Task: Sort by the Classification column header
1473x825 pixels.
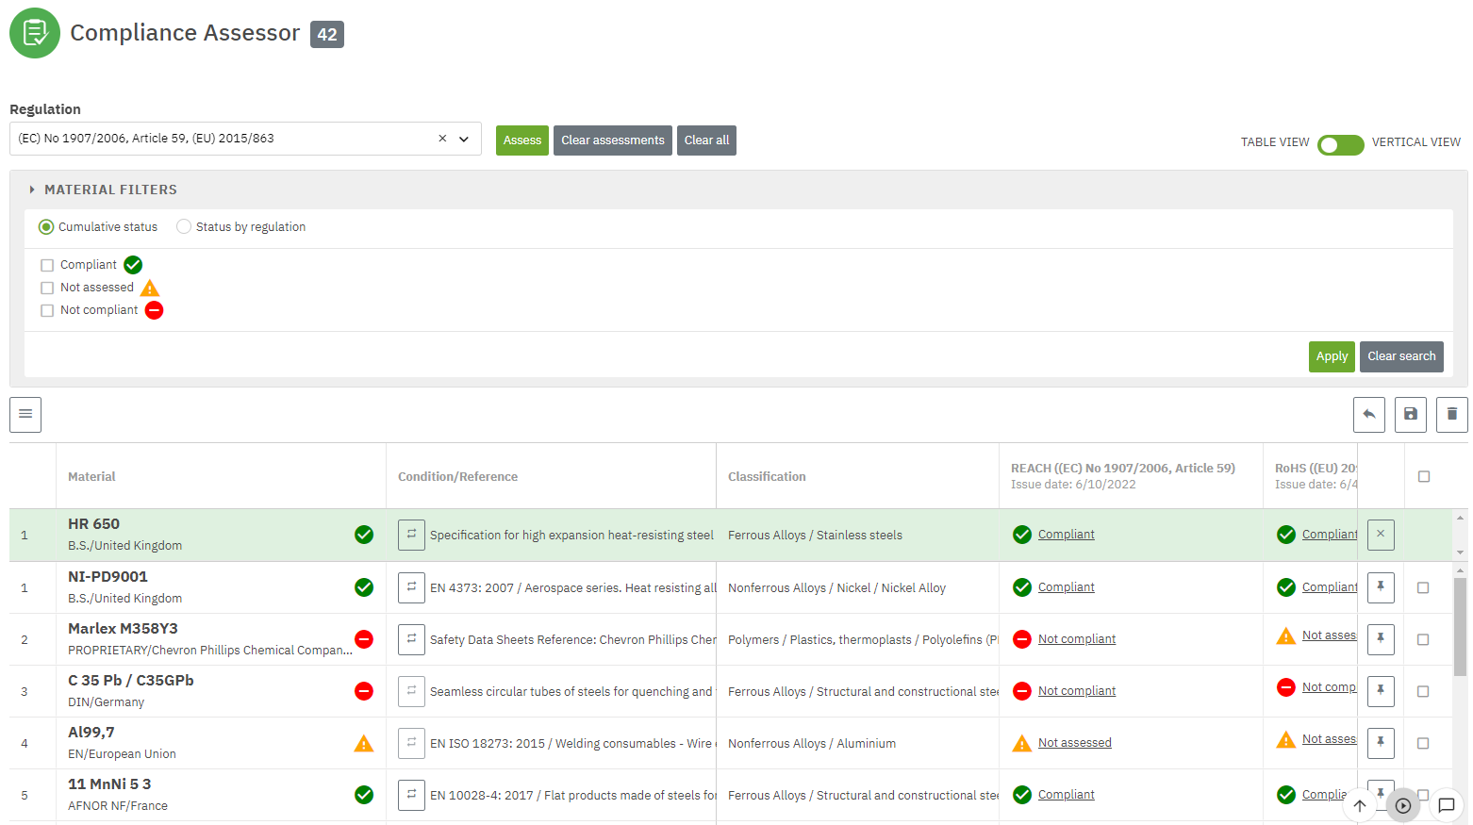Action: (x=767, y=476)
